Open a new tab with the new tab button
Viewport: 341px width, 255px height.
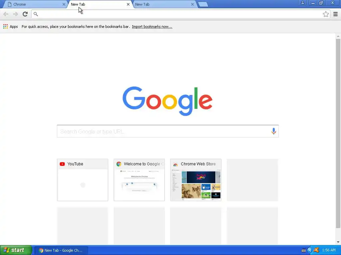click(x=203, y=4)
